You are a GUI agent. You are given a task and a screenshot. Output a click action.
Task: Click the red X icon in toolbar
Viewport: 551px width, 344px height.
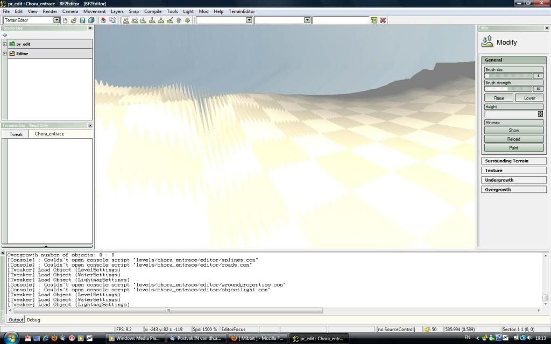coord(383,20)
